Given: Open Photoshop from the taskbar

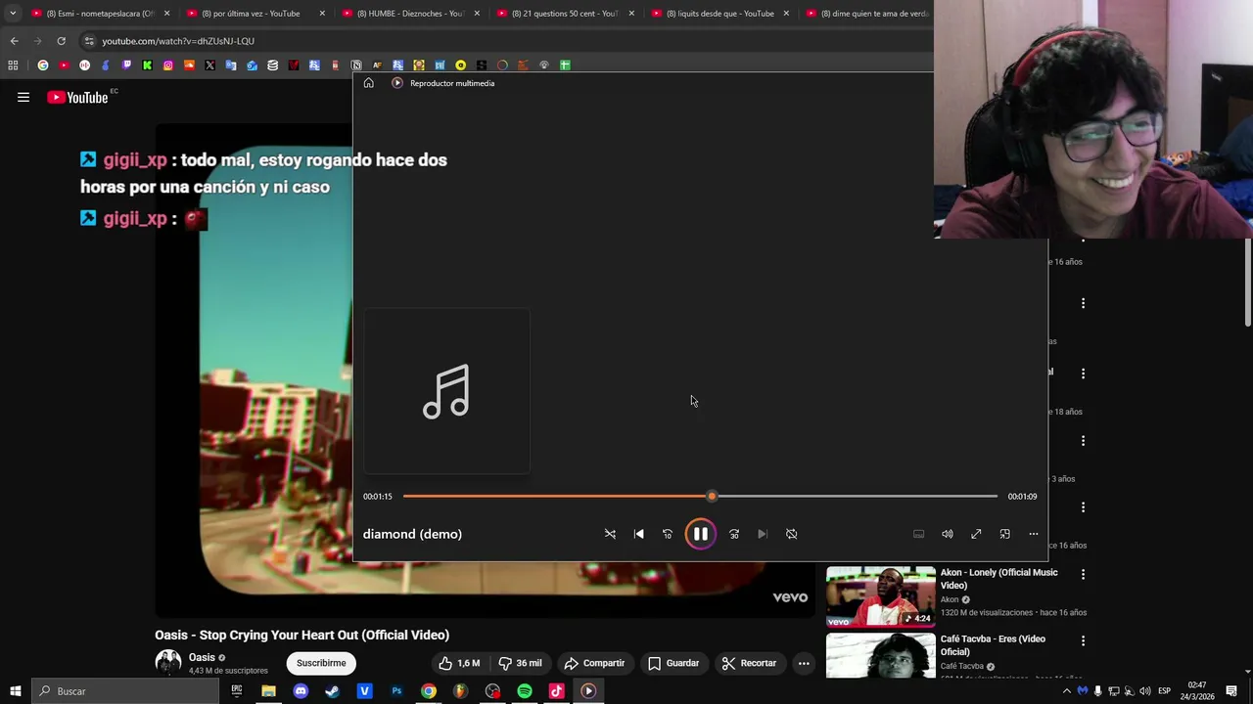Looking at the screenshot, I should tap(396, 691).
